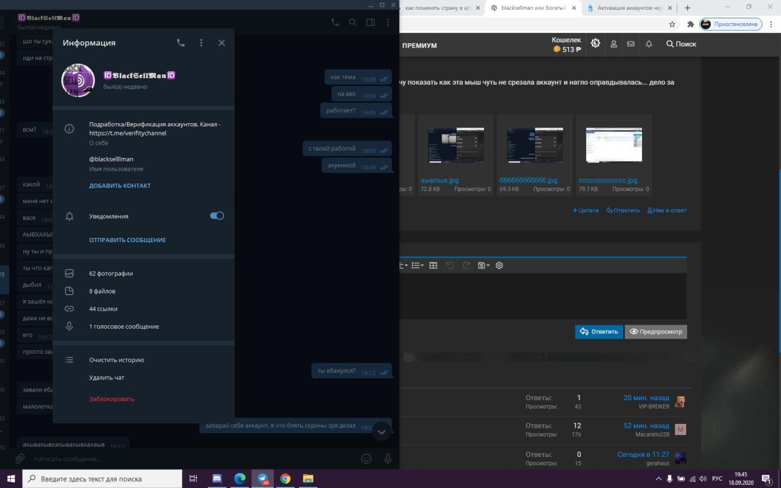Open File Explorer from the taskbar

tap(308, 479)
